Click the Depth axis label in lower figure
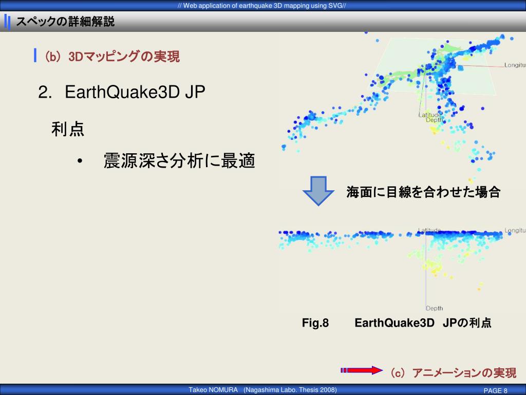This screenshot has height=395, width=526. coord(435,308)
